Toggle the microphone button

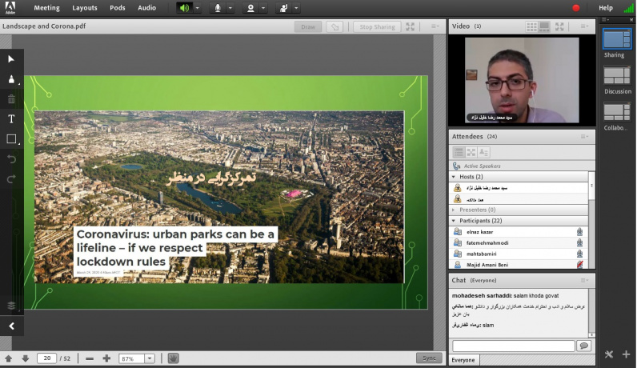217,8
